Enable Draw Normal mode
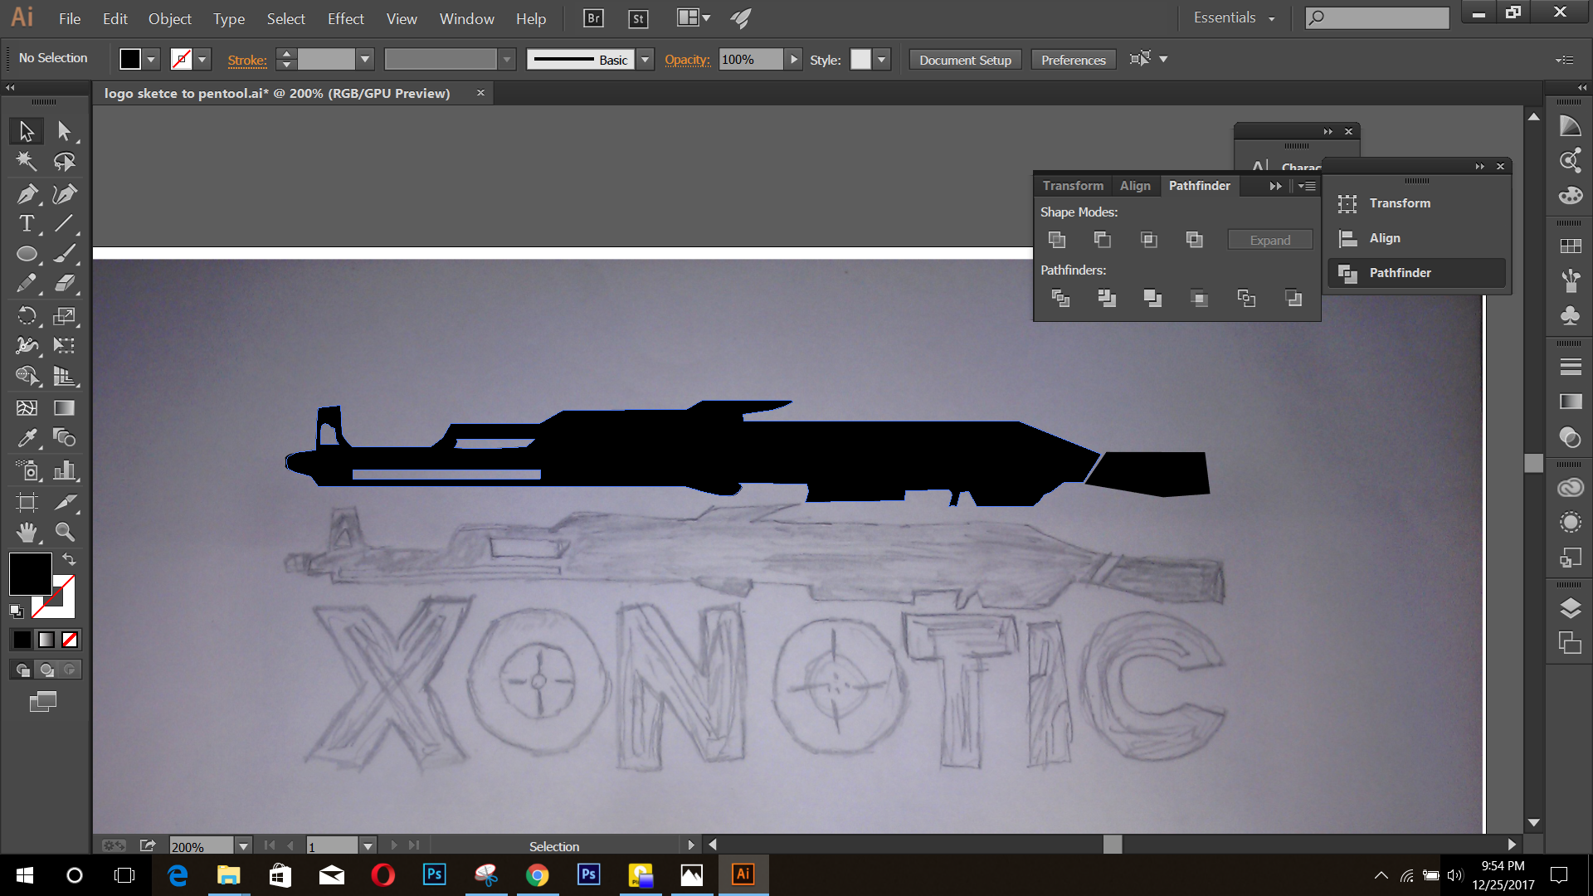Viewport: 1593px width, 896px height. 22,670
